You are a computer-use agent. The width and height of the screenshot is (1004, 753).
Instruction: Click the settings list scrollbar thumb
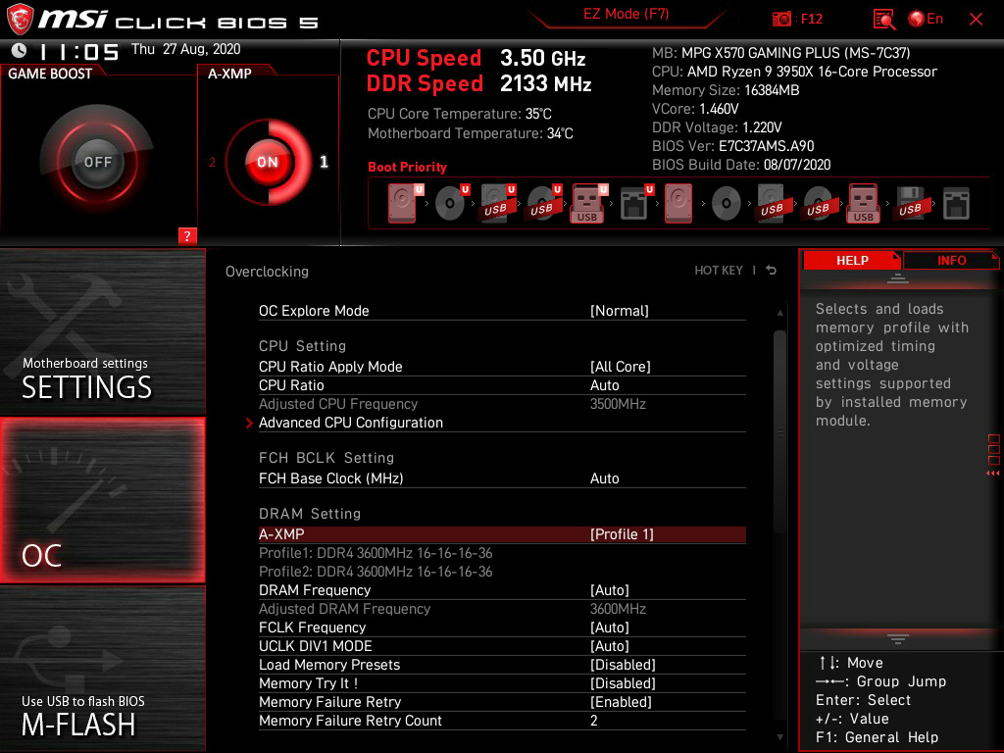(779, 432)
